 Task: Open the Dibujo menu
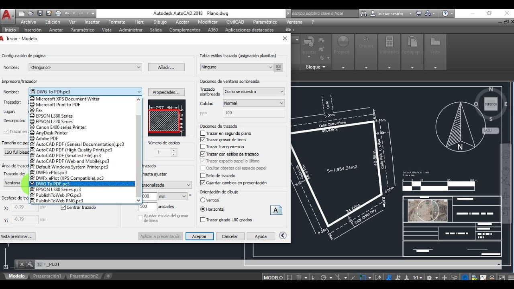click(x=160, y=22)
